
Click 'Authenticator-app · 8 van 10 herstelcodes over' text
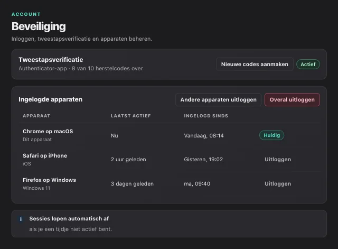point(81,68)
